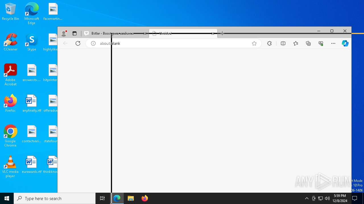Select the answerstx image file
Image resolution: width=364 pixels, height=204 pixels.
tap(32, 73)
